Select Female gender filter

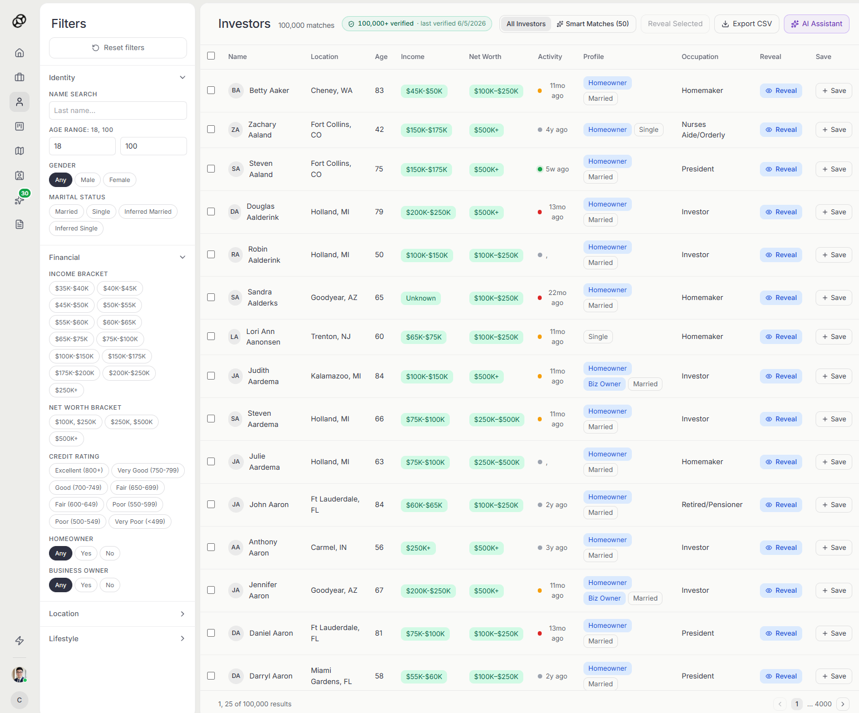120,180
